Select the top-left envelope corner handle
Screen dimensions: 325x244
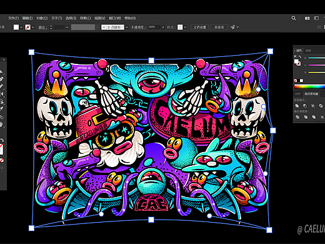click(x=31, y=52)
